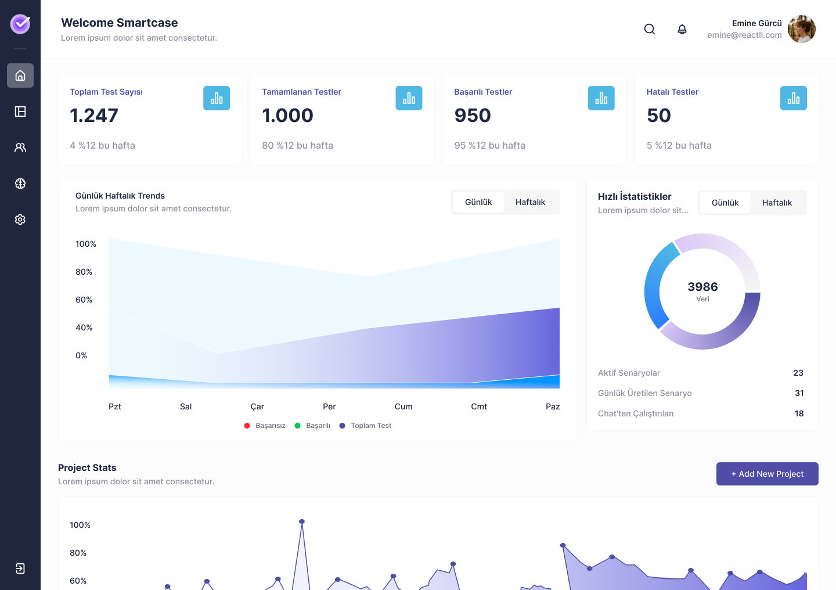This screenshot has width=836, height=590.
Task: Toggle Toplam Test legend item
Action: coord(366,426)
